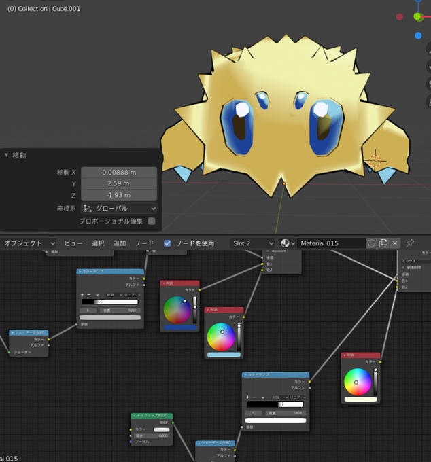Click the Y value field showing 2.59 m

pyautogui.click(x=119, y=183)
